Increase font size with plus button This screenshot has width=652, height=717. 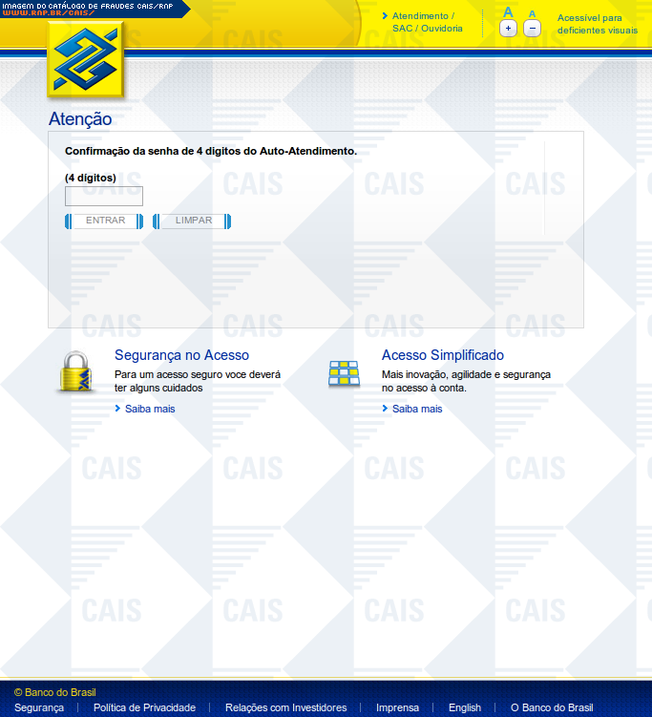[x=508, y=29]
